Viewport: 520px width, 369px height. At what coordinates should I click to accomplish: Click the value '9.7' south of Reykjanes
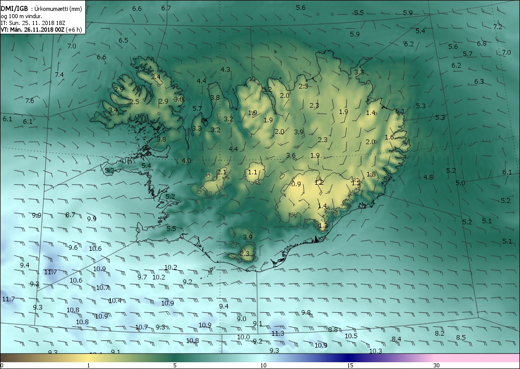(x=142, y=277)
